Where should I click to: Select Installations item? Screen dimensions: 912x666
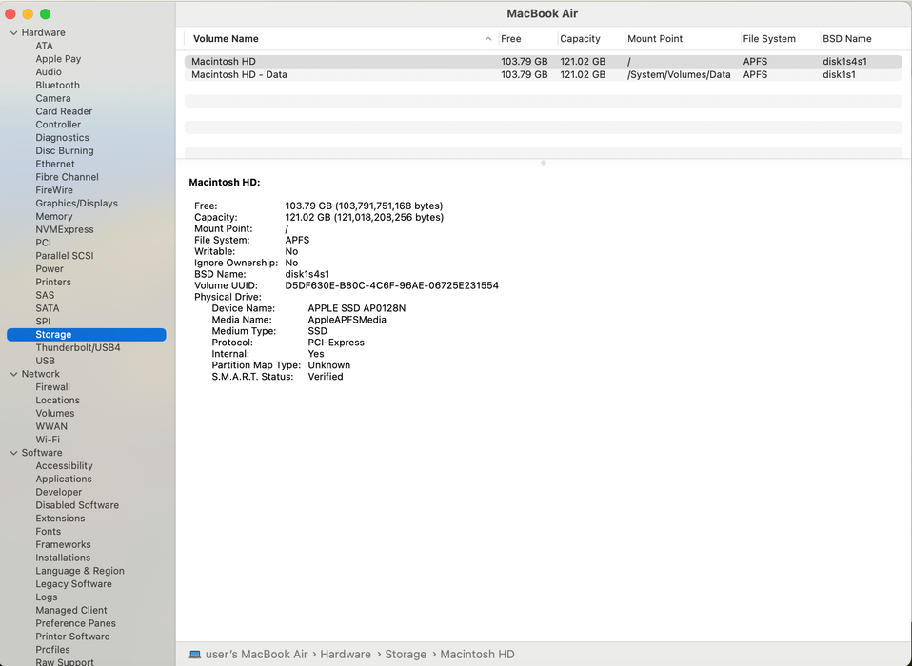point(64,558)
